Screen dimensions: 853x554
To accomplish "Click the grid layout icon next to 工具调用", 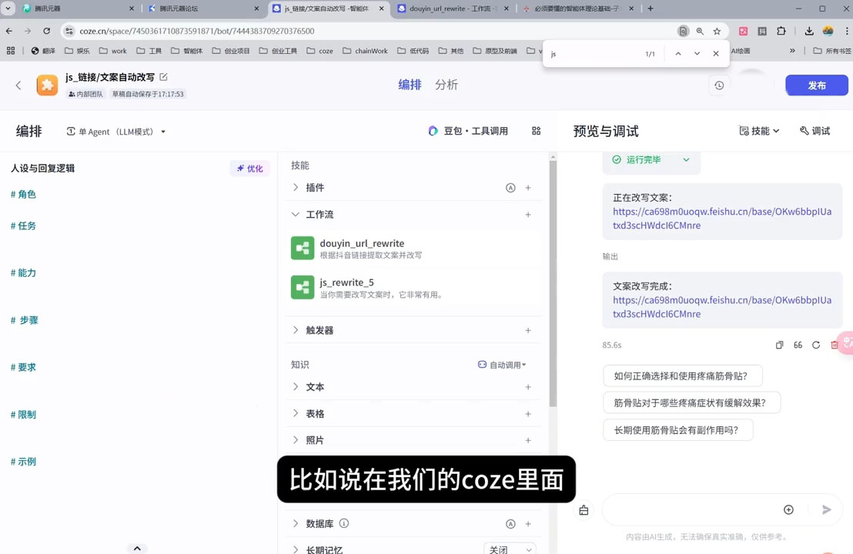I will coord(536,131).
